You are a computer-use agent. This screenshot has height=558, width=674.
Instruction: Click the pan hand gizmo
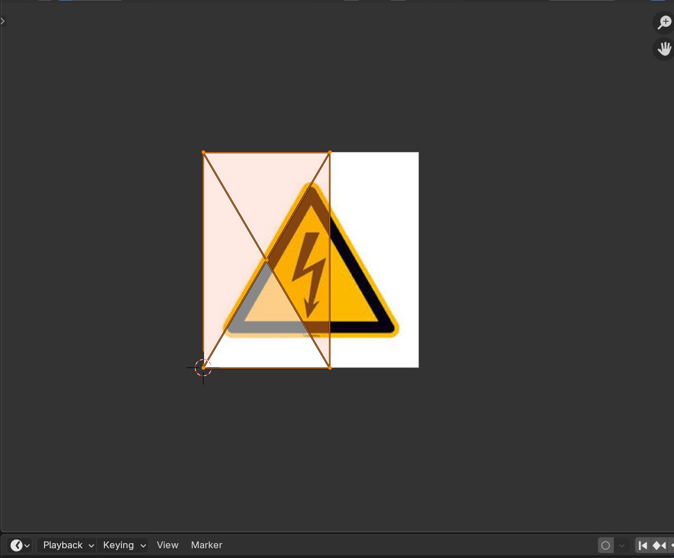click(664, 49)
